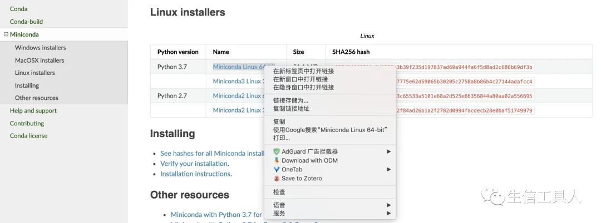Click SHA256 hash ending 686b69df3b

tap(464, 67)
